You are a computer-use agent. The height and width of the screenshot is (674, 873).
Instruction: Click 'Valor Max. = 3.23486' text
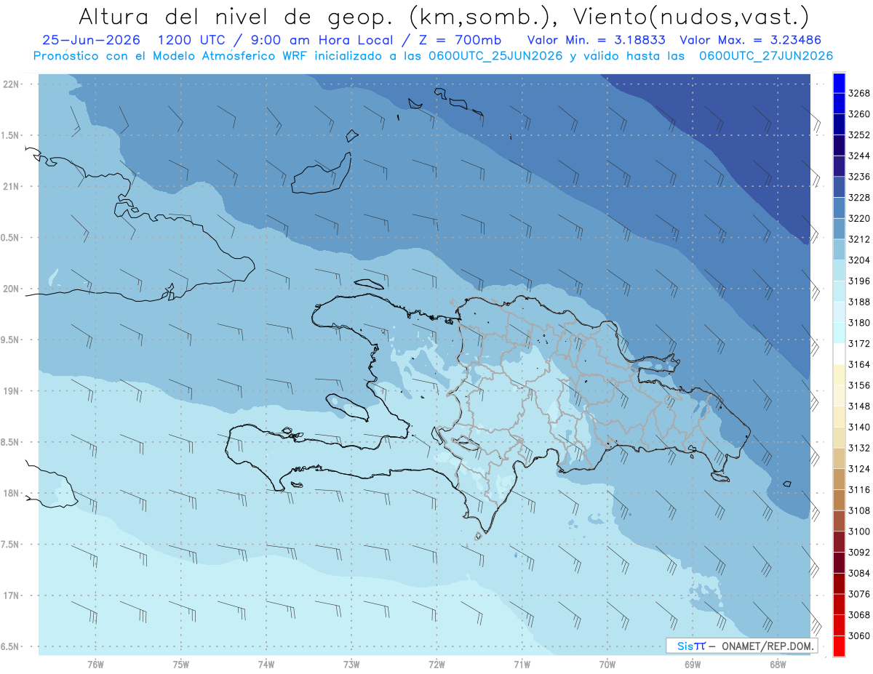point(751,40)
